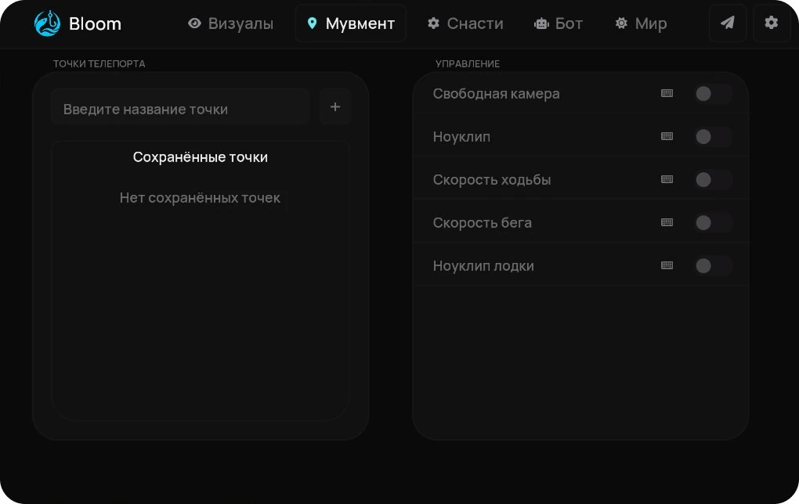Click the 'Свободная камера' label
Screen dimensions: 799x504
[497, 94]
